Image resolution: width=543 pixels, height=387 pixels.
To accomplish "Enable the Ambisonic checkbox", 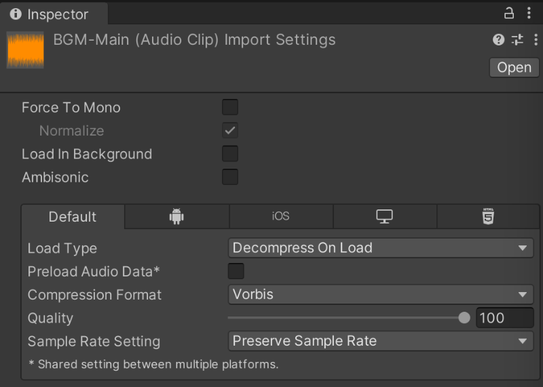I will pos(230,178).
